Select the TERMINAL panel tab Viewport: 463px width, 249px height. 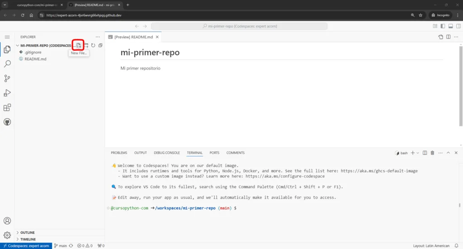tap(194, 153)
